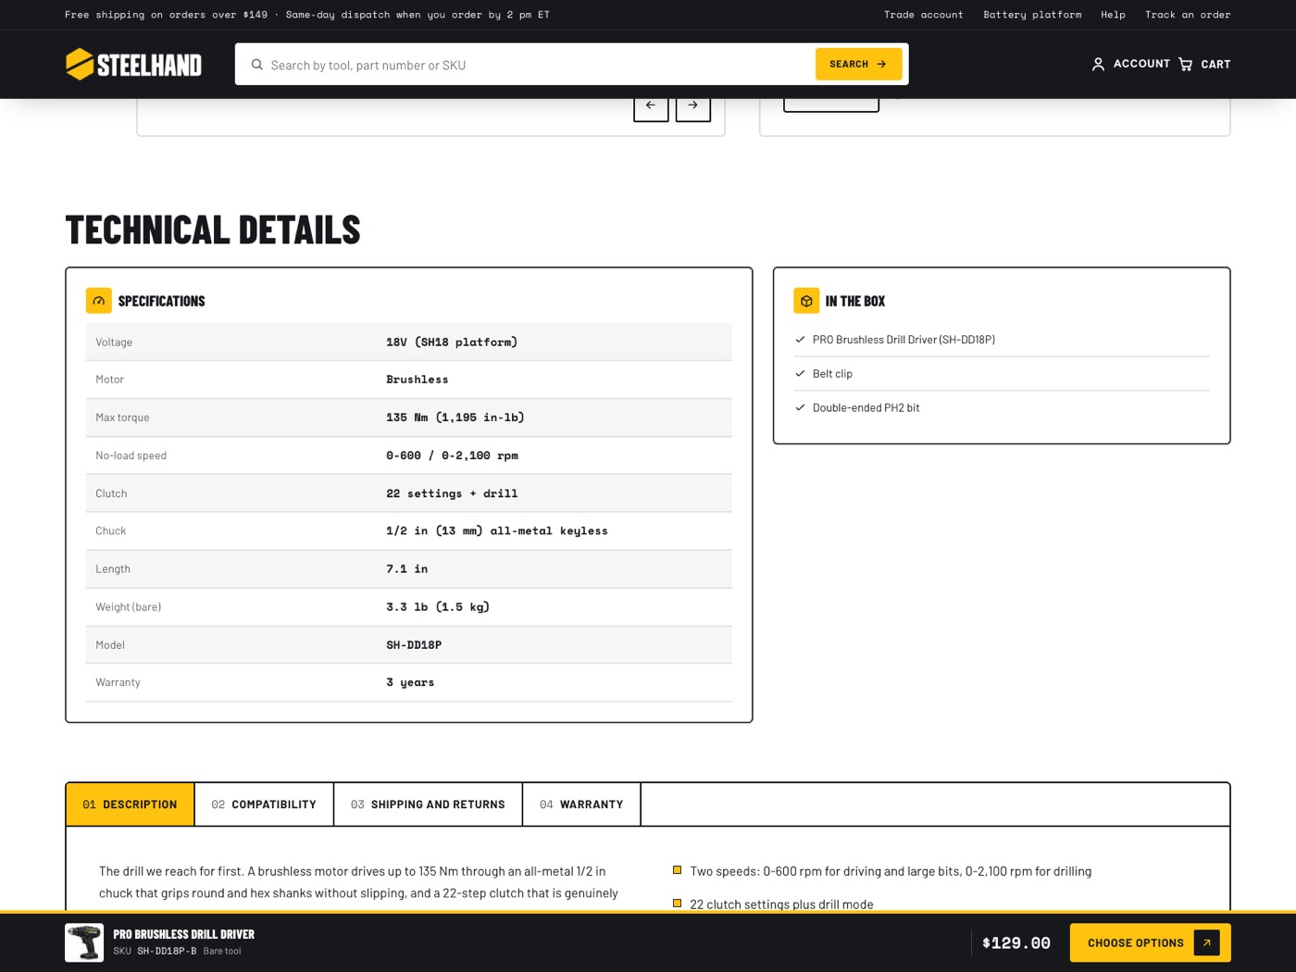Screen dimensions: 1296x972
Task: Click the 'Brushless' motor value
Action: (x=417, y=380)
